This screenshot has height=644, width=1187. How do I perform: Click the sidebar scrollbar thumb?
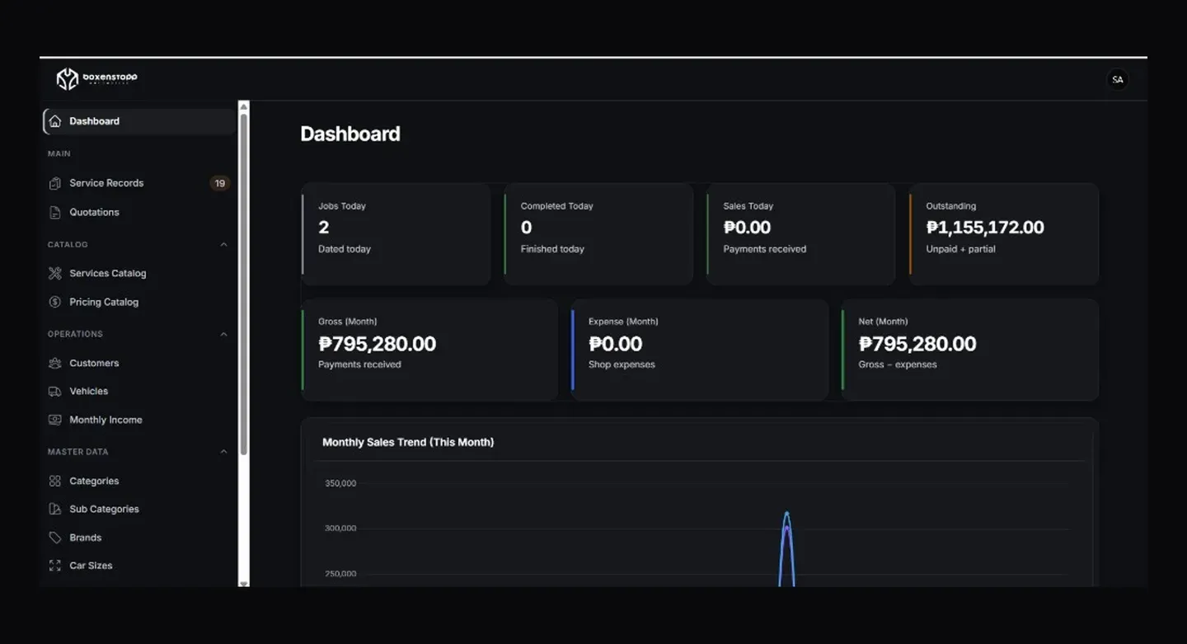[243, 284]
